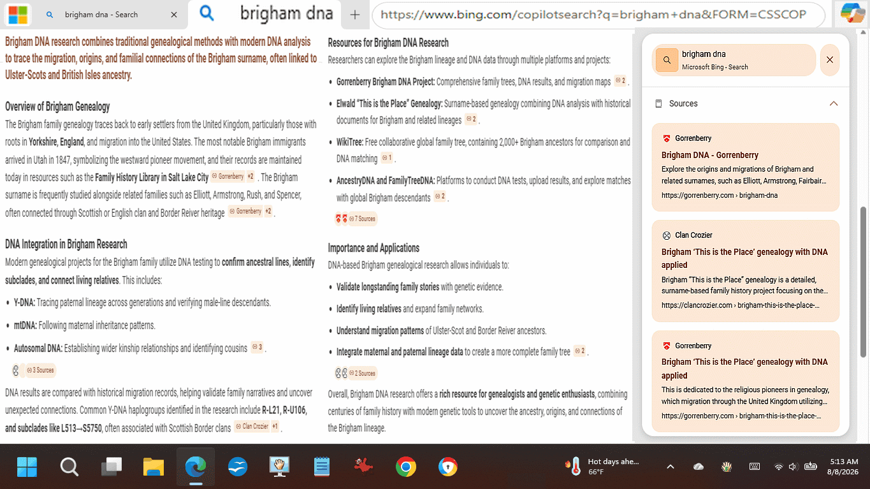Open the '7 Sources' chip
The width and height of the screenshot is (870, 489).
363,219
